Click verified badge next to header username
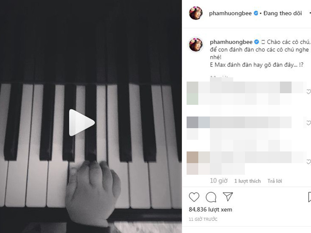 point(256,13)
